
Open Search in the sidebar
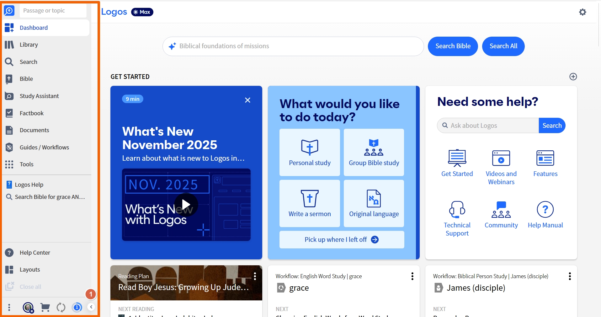(46, 62)
